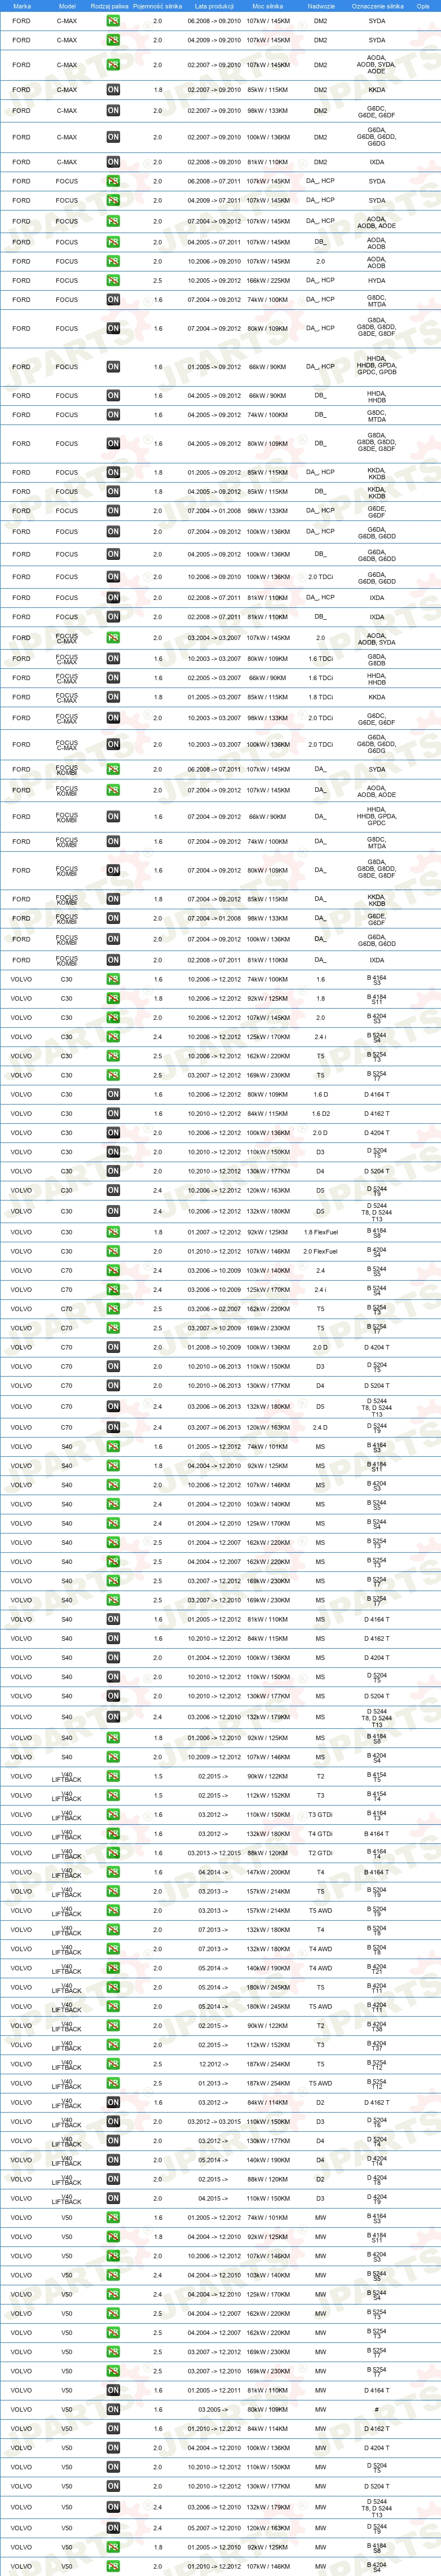Viewport: 441px width, 2576px height.
Task: Click PB icon in Volvo C30 1.8 FlexFuel row
Action: [x=113, y=1232]
